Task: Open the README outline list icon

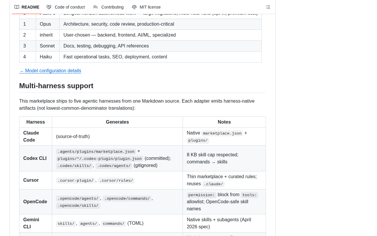Action: point(268,7)
